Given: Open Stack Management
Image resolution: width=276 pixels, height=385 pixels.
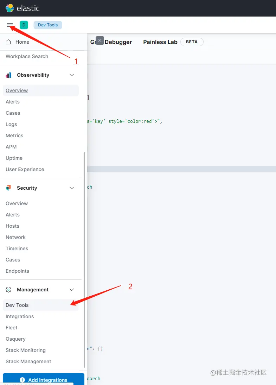Looking at the screenshot, I should (x=28, y=361).
